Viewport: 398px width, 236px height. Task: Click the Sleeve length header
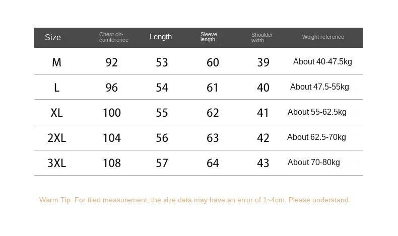[209, 37]
